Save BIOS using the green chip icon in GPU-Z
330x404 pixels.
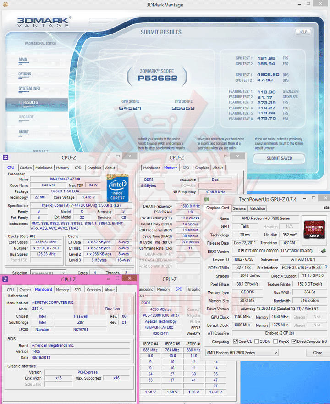(323, 251)
